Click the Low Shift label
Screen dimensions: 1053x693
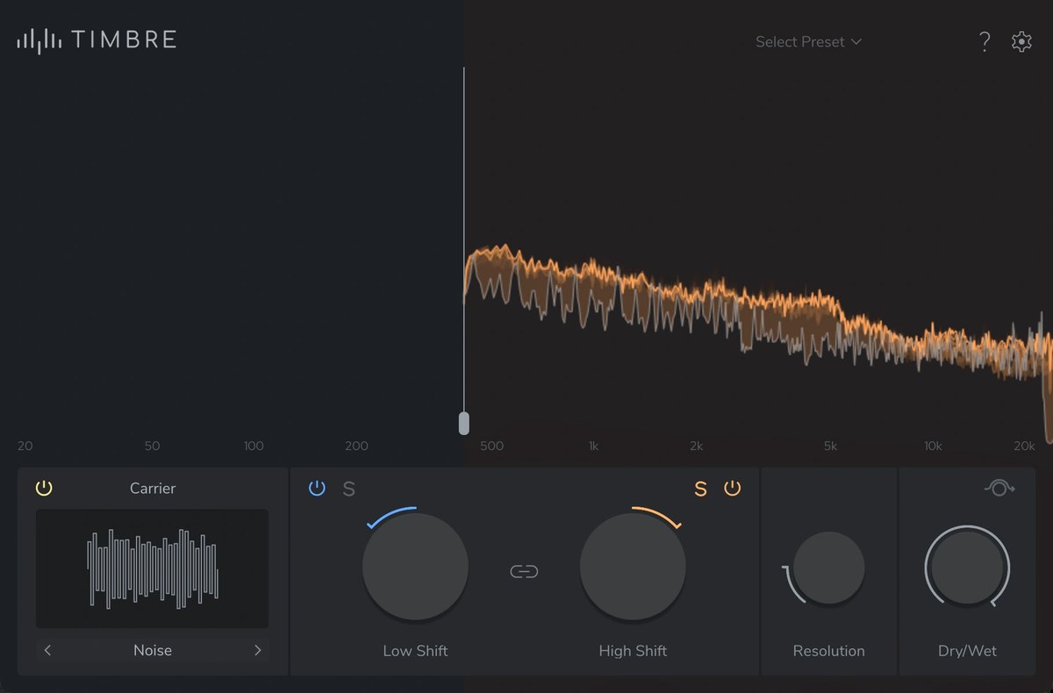click(415, 651)
